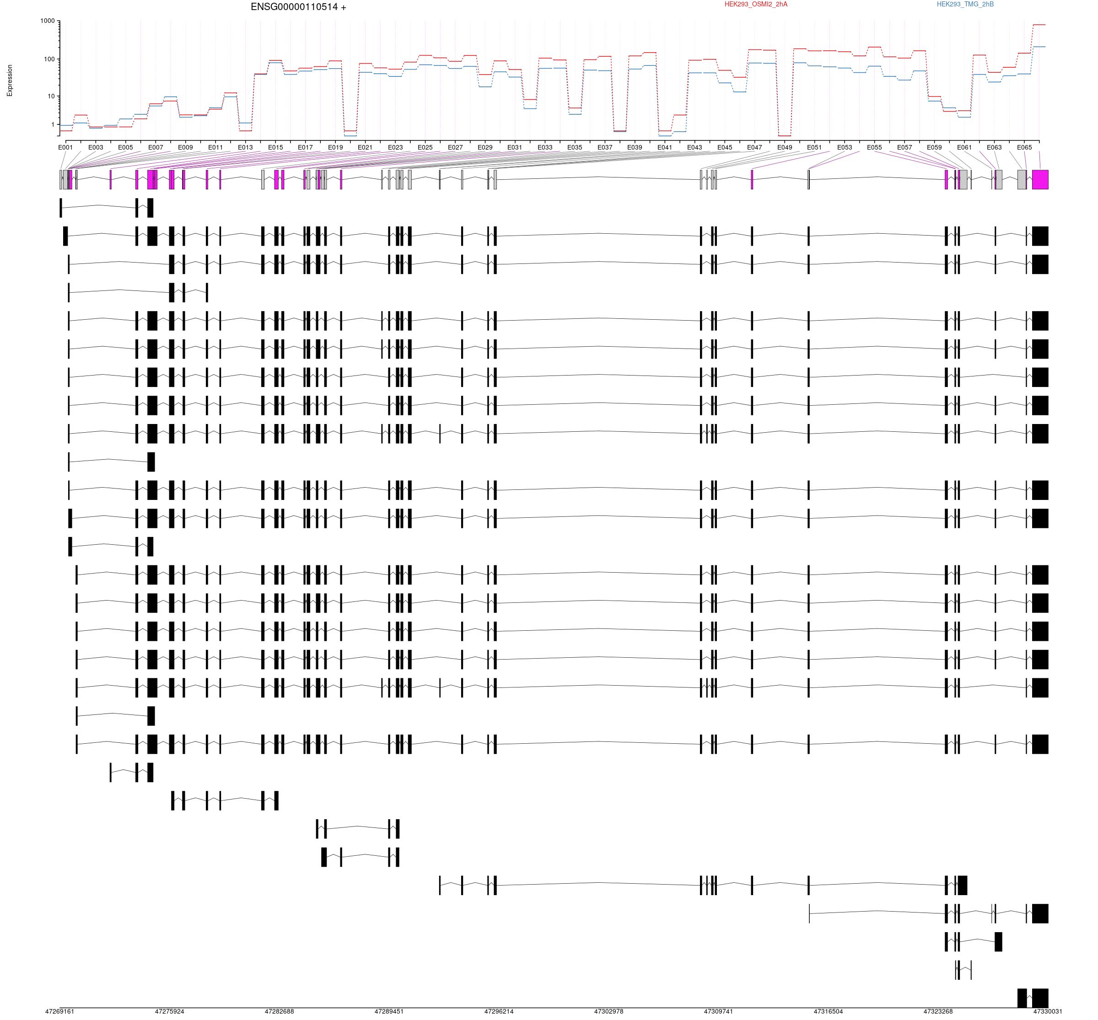Select exon label E015
This screenshot has height=1020, width=1098.
tap(275, 147)
